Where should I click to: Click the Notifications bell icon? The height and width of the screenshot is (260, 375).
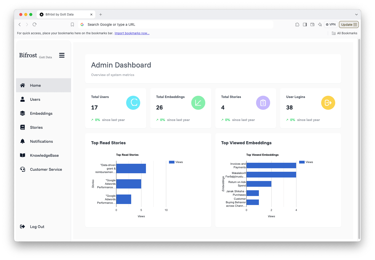23,141
